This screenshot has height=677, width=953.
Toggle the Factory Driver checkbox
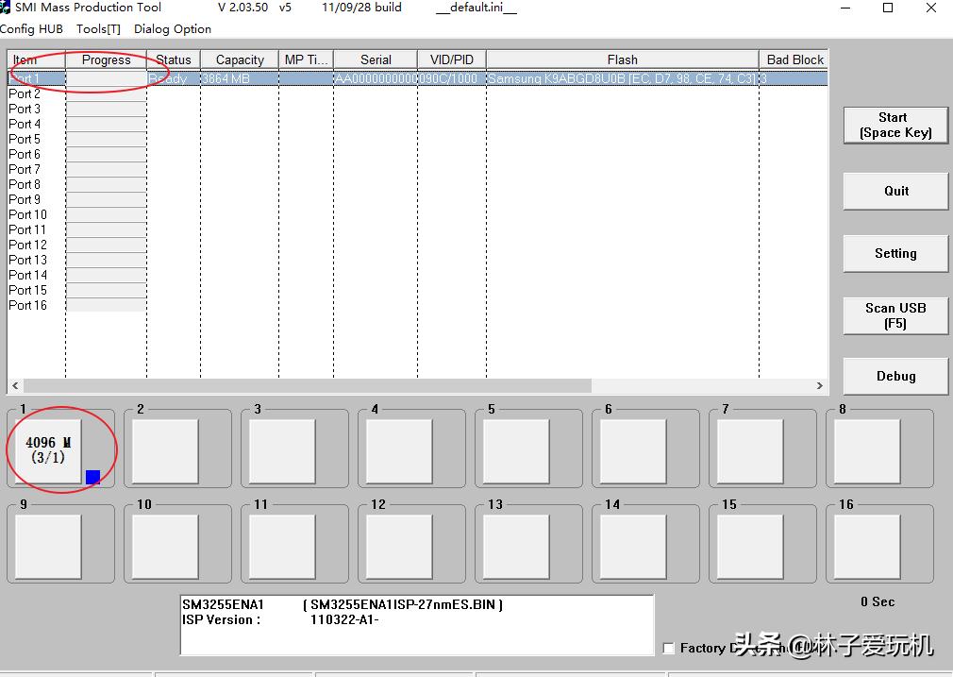tap(669, 649)
